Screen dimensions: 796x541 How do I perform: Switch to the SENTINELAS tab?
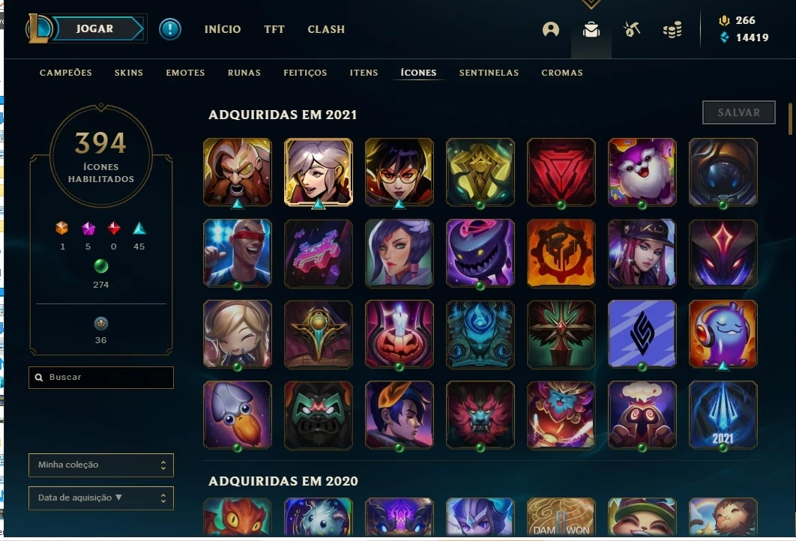coord(489,73)
